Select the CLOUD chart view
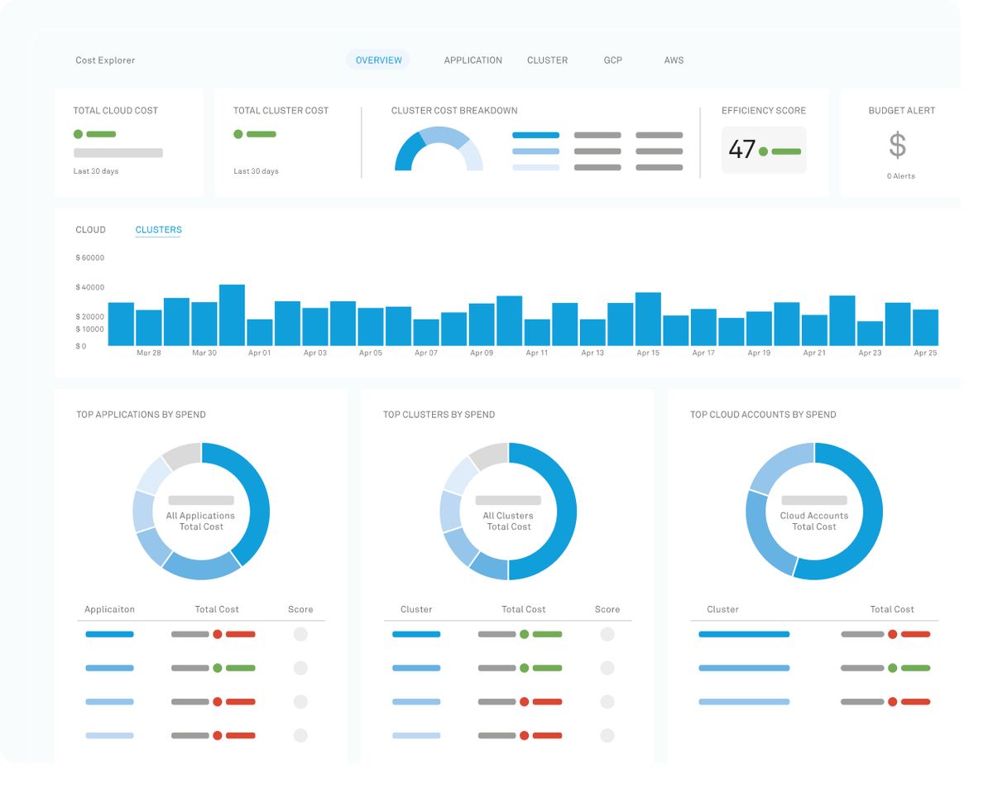This screenshot has width=993, height=793. tap(90, 230)
